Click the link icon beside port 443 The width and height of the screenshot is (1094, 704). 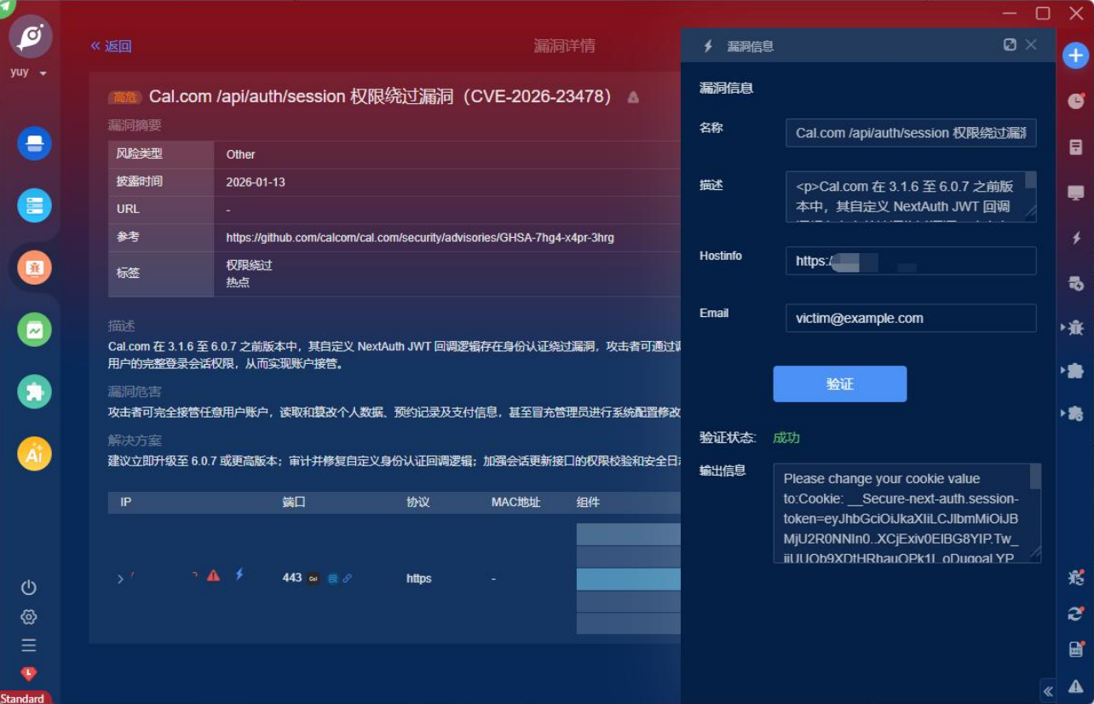(x=348, y=579)
